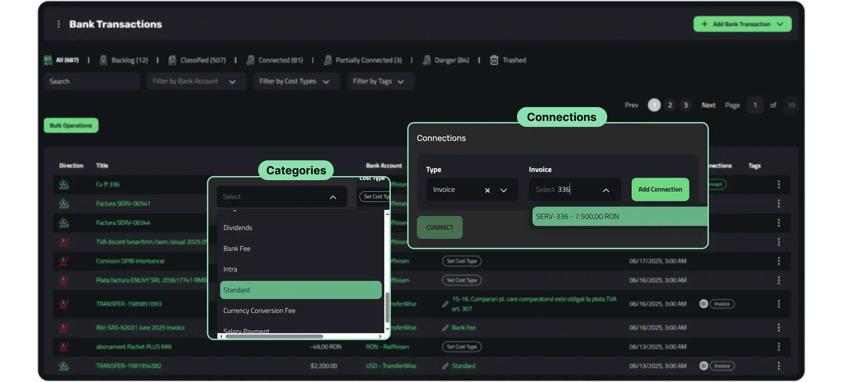
Task: Select the SERV-336 - 7.500,00 RON option
Action: (x=620, y=217)
